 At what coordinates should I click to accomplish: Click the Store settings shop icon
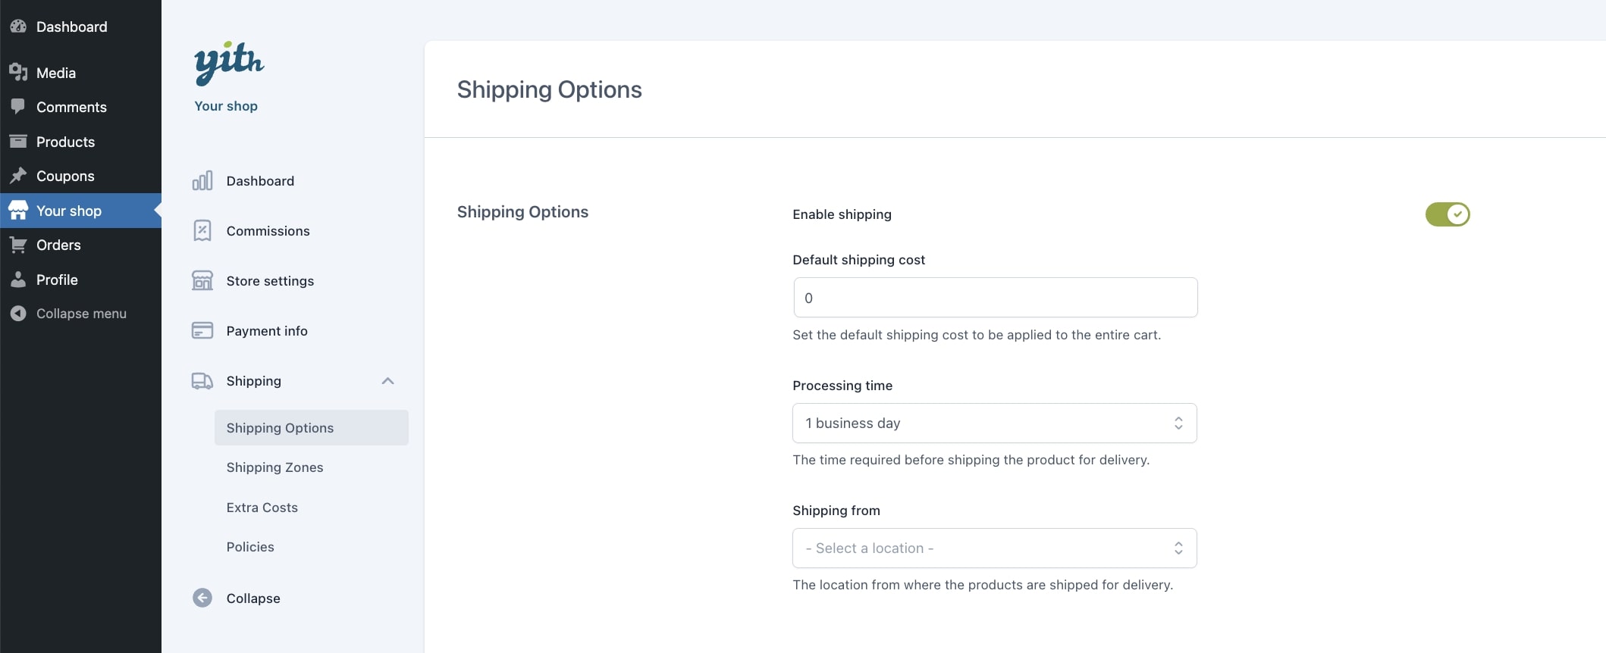tap(202, 281)
